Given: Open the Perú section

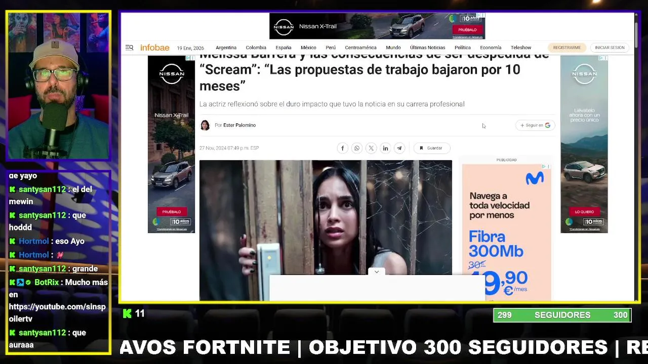Looking at the screenshot, I should (x=331, y=48).
